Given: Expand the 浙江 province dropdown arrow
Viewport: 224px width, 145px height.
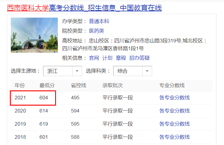Looking at the screenshot, I should [x=77, y=71].
